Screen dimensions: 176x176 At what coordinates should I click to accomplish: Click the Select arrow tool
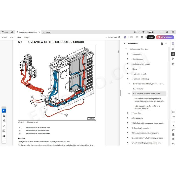(x=4, y=111)
